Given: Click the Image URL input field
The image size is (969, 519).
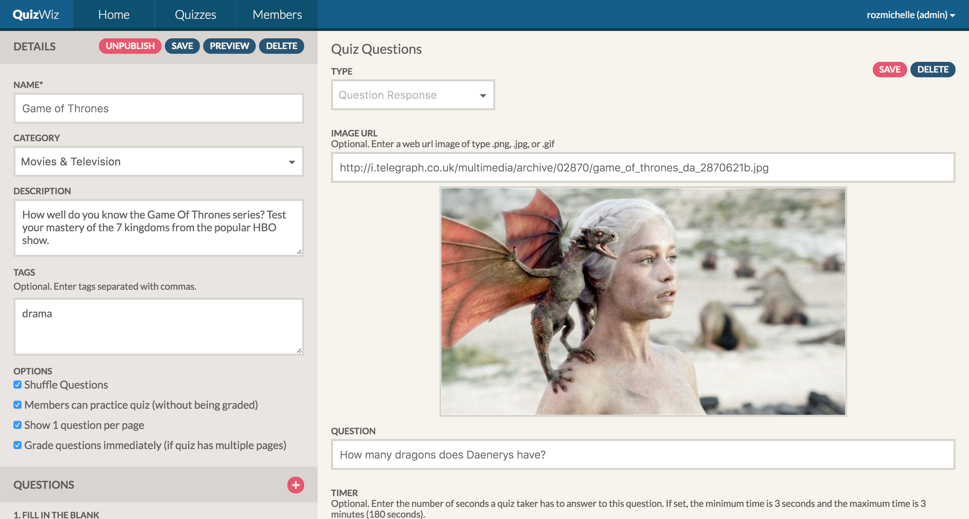Looking at the screenshot, I should tap(643, 168).
